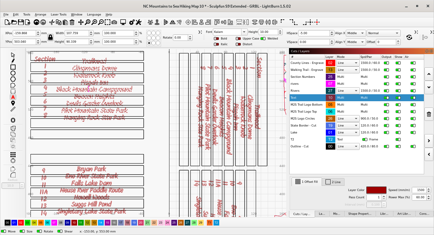Activate the Create Text tool
434x235 pixels.
click(x=13, y=97)
